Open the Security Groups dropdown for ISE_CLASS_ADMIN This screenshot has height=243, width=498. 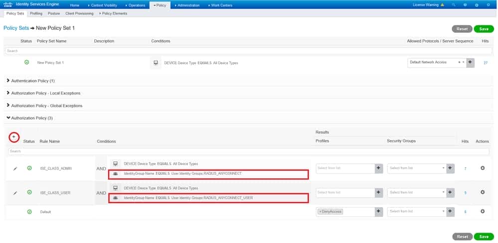click(x=417, y=168)
